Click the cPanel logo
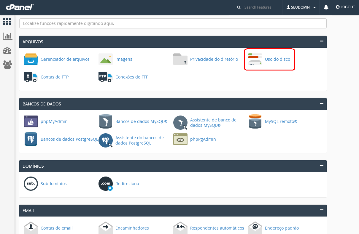 [x=20, y=7]
